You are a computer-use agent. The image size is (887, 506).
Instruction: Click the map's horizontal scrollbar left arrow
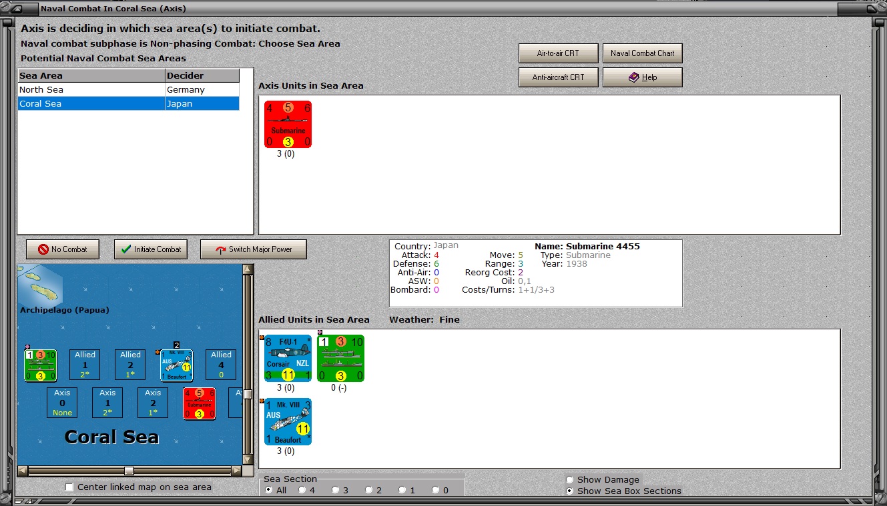coord(23,471)
